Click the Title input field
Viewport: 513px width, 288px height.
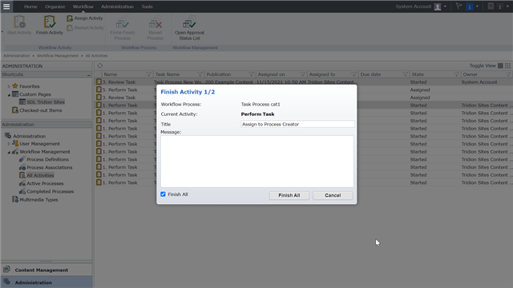click(x=297, y=124)
